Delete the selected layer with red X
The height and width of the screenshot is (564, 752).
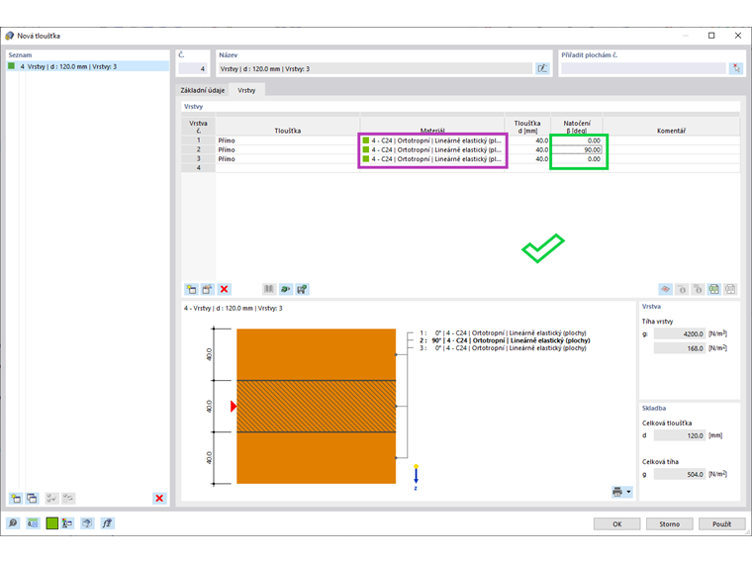click(224, 289)
